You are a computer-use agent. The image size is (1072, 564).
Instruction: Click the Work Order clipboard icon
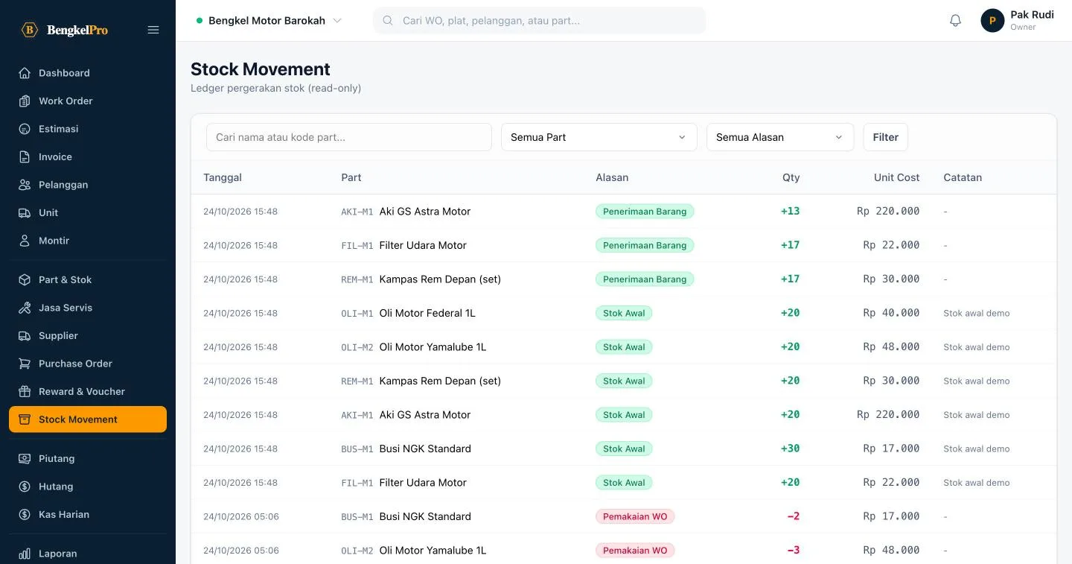click(25, 101)
